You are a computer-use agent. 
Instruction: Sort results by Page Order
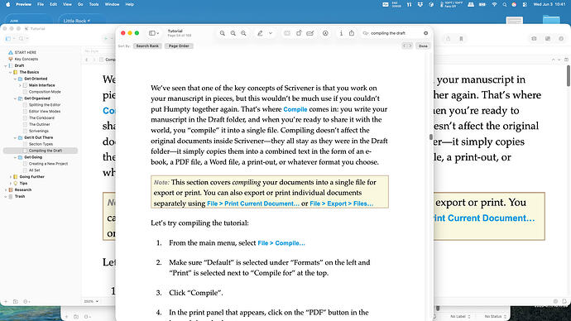coord(179,46)
